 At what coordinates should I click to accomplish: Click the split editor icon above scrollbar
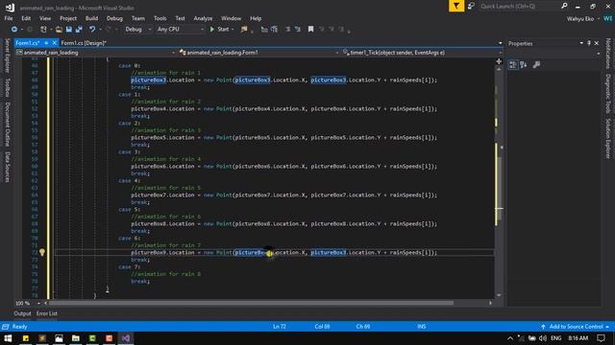[x=499, y=61]
